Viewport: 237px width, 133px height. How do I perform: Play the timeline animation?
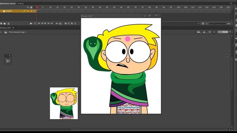(45, 23)
